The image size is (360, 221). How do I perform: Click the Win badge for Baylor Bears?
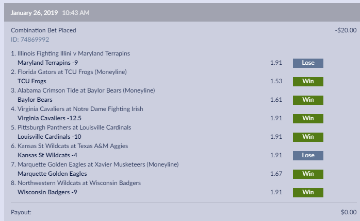pyautogui.click(x=308, y=100)
